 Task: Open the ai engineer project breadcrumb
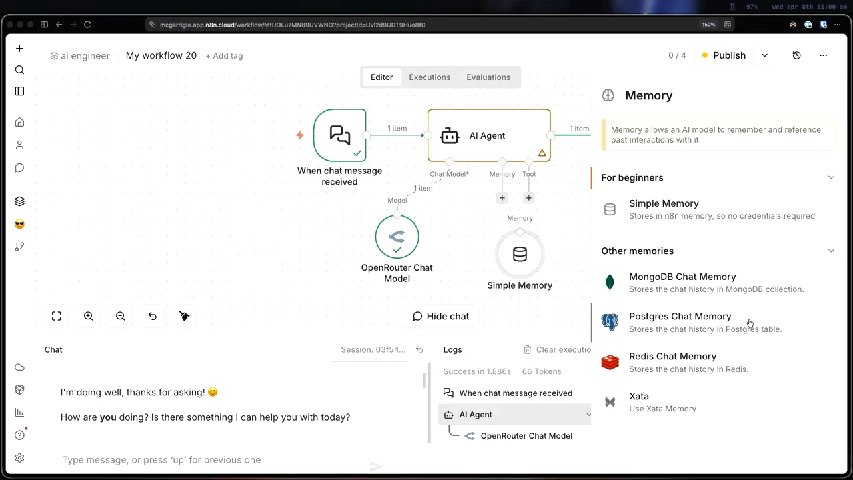[80, 56]
